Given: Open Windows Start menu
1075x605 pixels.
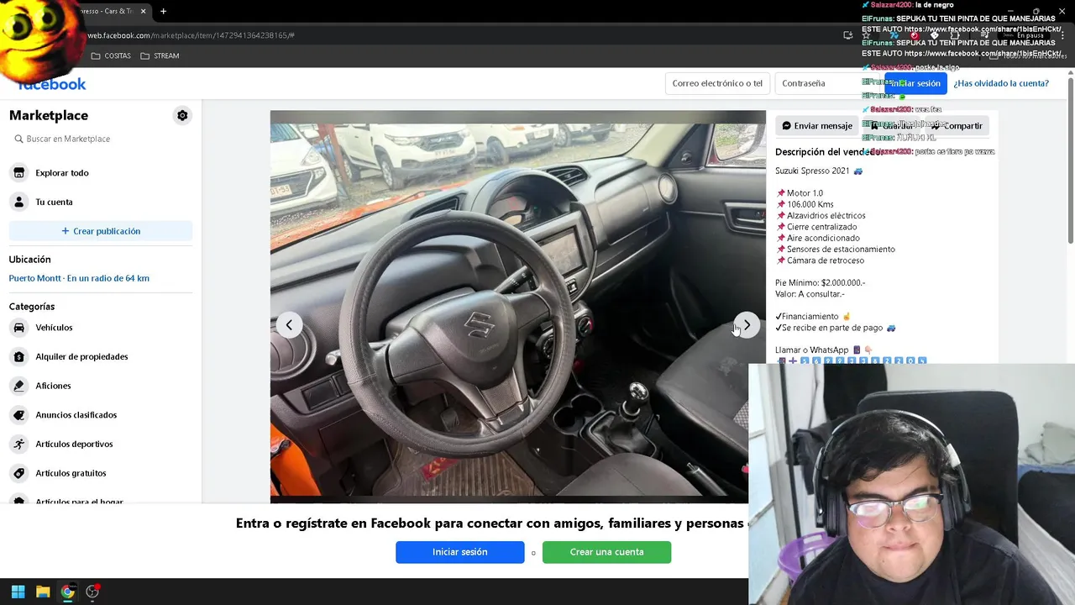Looking at the screenshot, I should pyautogui.click(x=18, y=592).
